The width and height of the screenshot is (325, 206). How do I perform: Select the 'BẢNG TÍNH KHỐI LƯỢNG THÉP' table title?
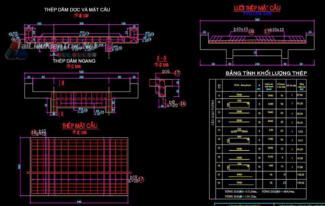[266, 73]
